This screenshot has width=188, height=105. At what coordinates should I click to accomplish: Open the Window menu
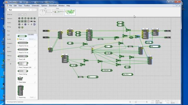[61, 6]
